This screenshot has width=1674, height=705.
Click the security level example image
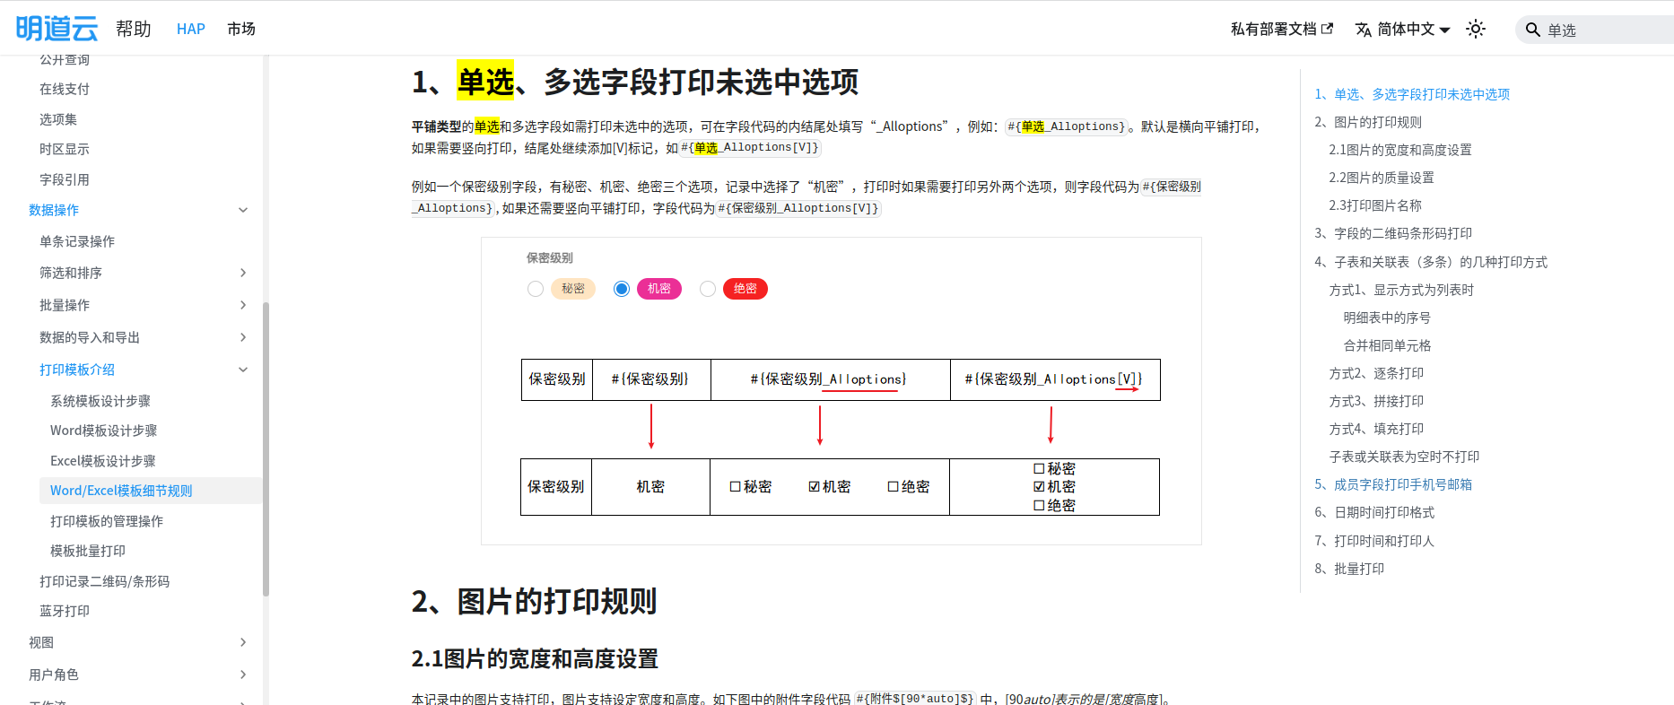point(841,391)
